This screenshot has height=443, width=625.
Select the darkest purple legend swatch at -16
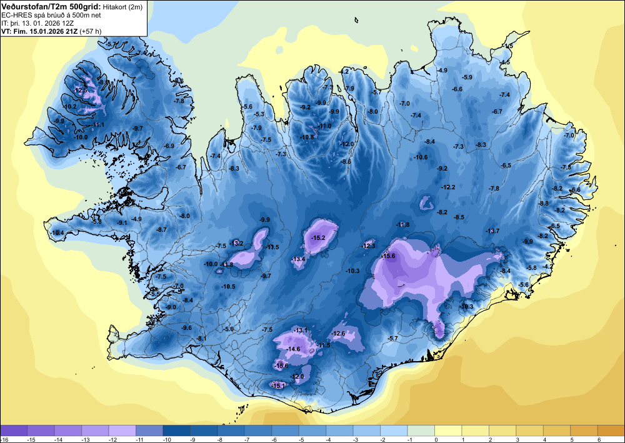point(14,431)
